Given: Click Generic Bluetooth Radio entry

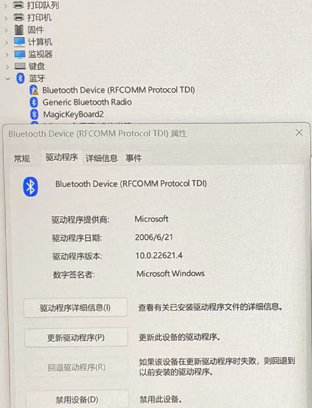Looking at the screenshot, I should [x=87, y=102].
